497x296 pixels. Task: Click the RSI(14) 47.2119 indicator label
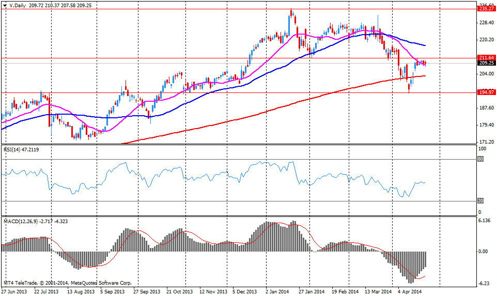(x=21, y=150)
